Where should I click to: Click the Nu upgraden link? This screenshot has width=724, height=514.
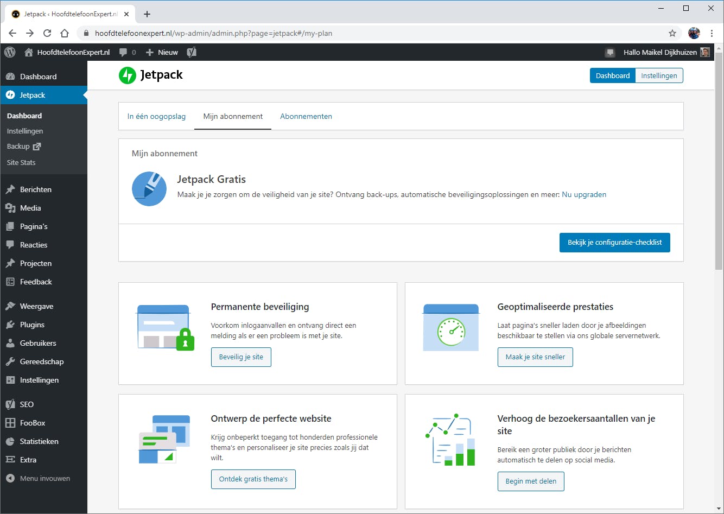(584, 194)
